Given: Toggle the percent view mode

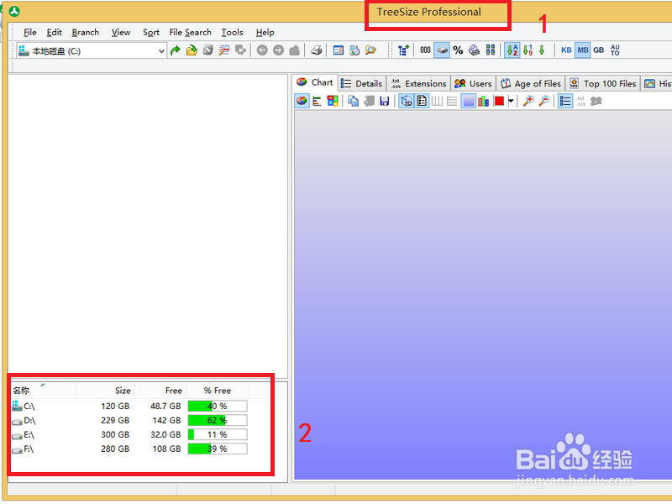Looking at the screenshot, I should pos(458,50).
